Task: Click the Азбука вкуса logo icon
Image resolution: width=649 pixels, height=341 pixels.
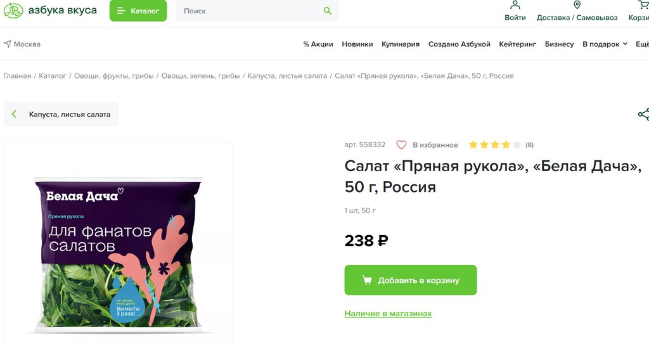Action: 13,11
